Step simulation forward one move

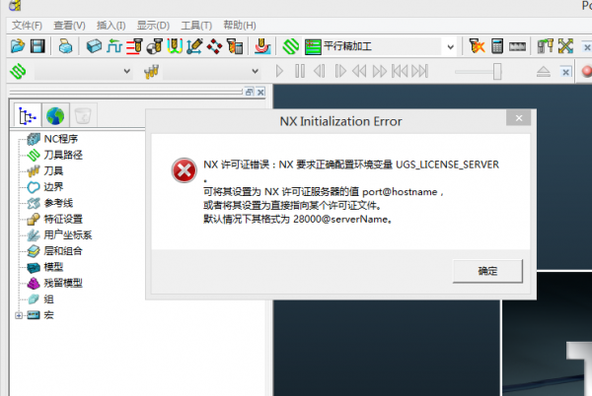coord(339,71)
